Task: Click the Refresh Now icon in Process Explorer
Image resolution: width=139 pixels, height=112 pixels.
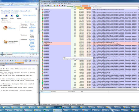Action: coord(45,6)
